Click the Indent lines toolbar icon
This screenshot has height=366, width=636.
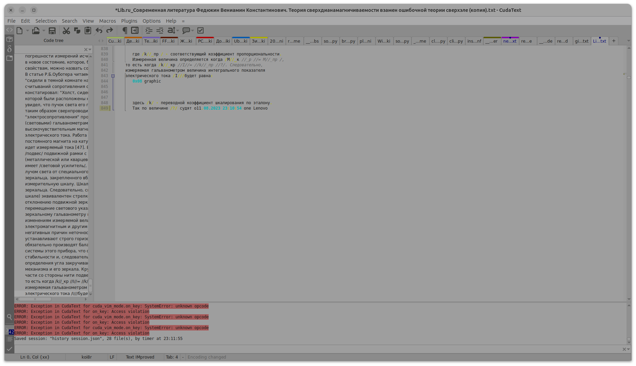(x=149, y=31)
